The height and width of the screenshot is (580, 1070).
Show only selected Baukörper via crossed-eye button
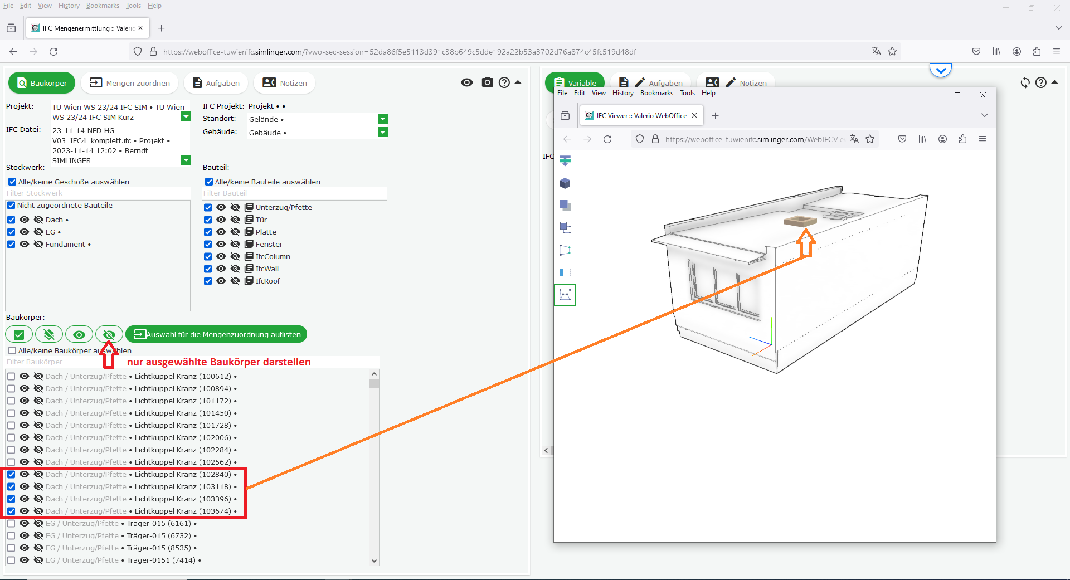pyautogui.click(x=109, y=334)
